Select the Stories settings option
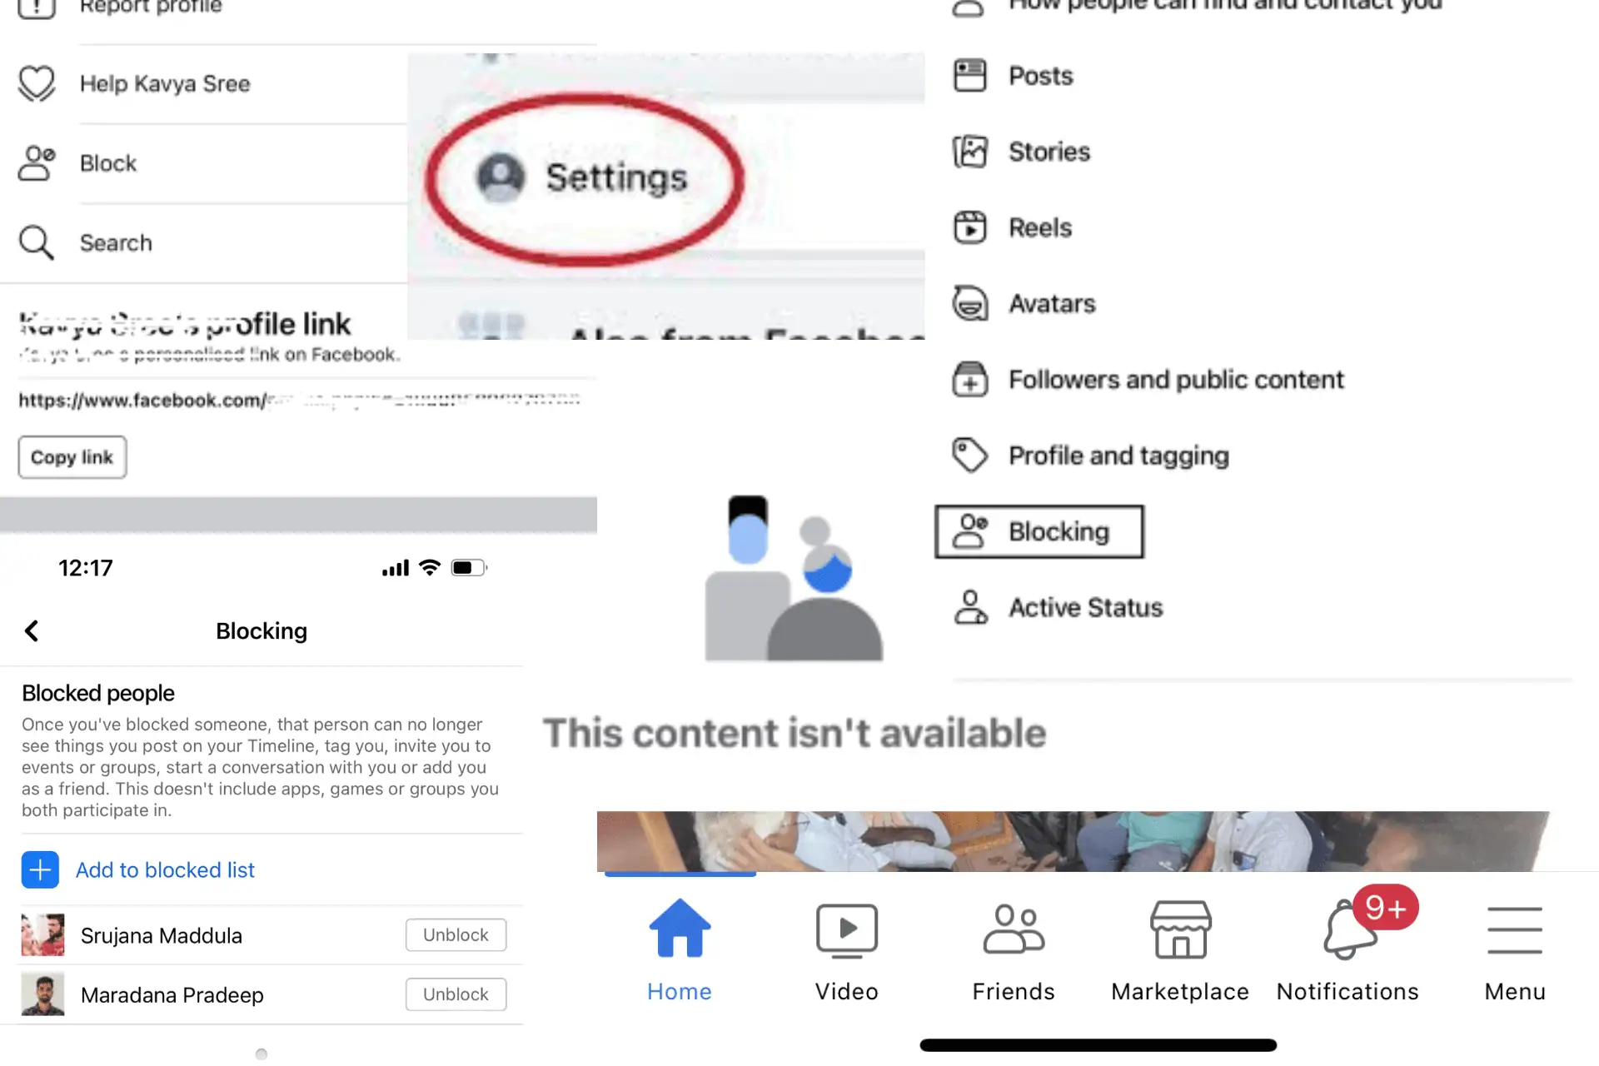The image size is (1599, 1066). 1050,151
